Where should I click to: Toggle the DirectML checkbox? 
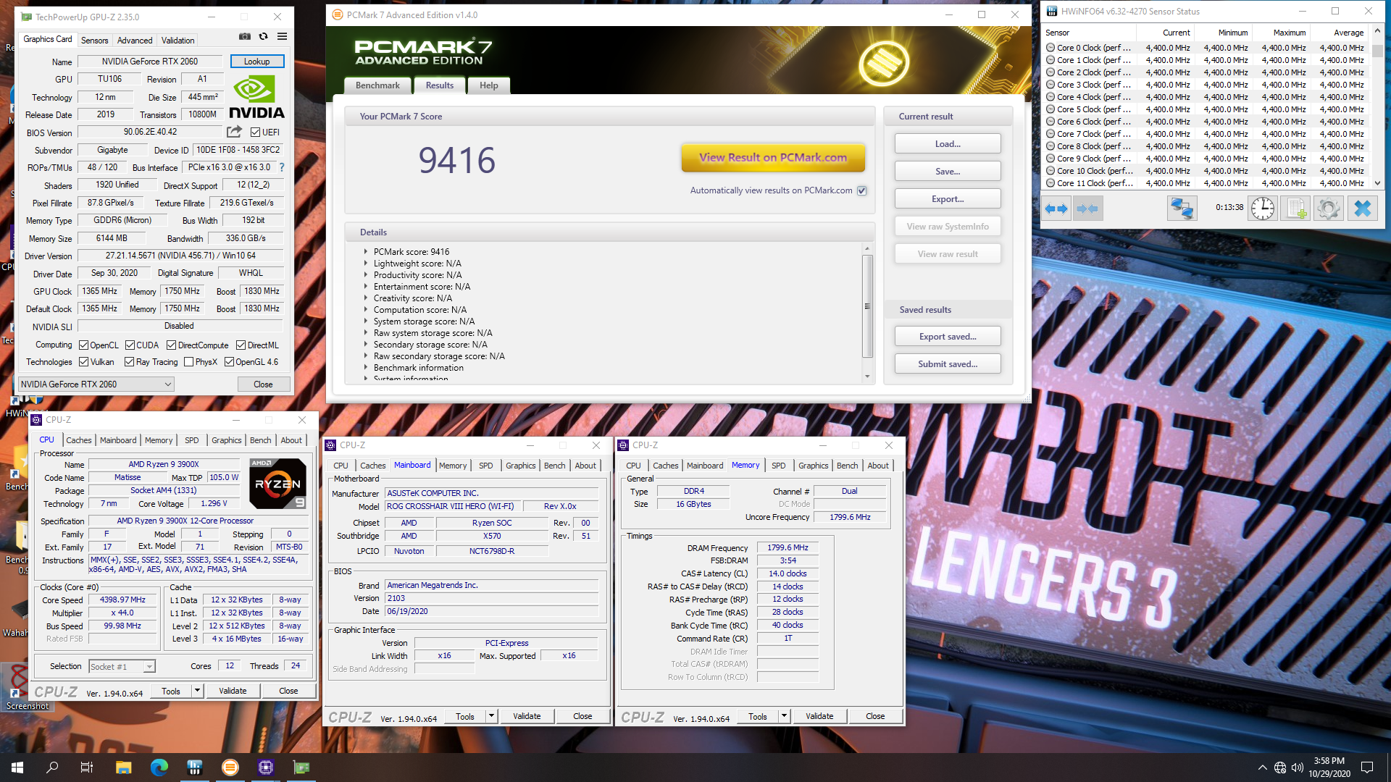pos(241,345)
